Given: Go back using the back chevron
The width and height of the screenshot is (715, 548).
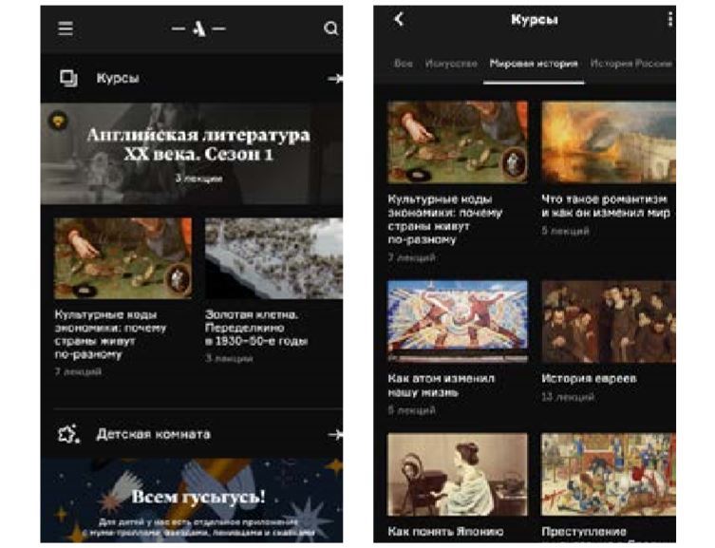Looking at the screenshot, I should click(399, 19).
